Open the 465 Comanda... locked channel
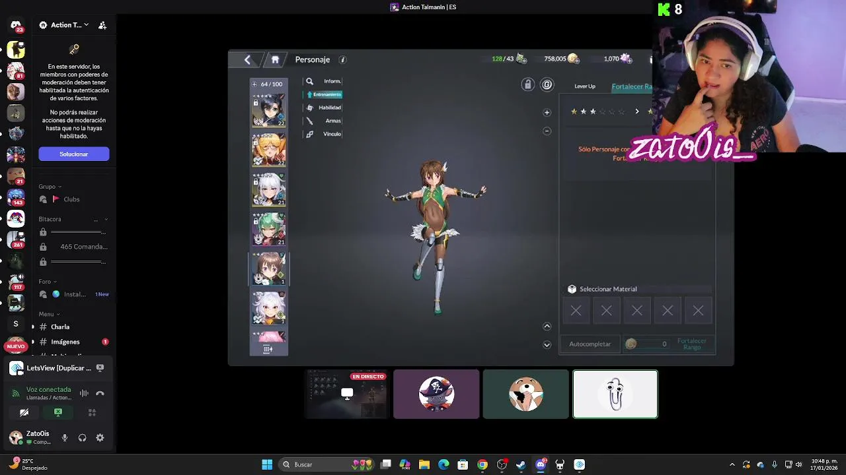Viewport: 846px width, 475px height. (73, 247)
